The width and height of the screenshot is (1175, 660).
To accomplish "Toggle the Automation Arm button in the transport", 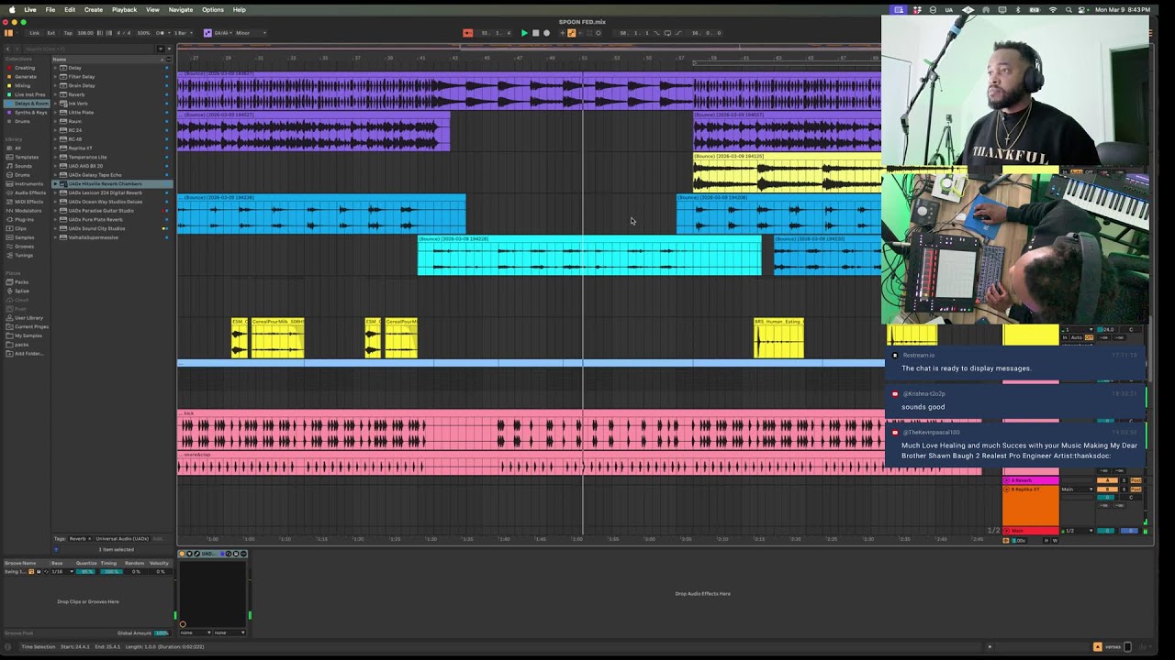I will click(x=571, y=33).
